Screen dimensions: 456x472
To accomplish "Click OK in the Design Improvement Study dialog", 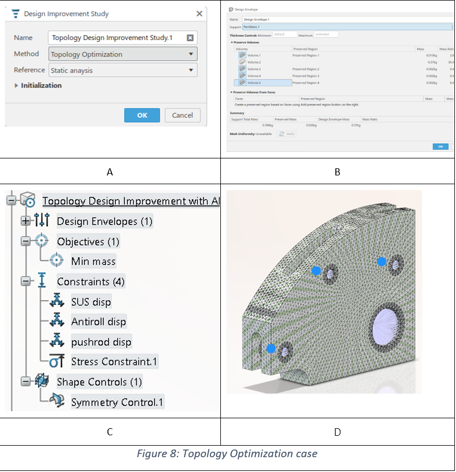I will click(x=142, y=115).
